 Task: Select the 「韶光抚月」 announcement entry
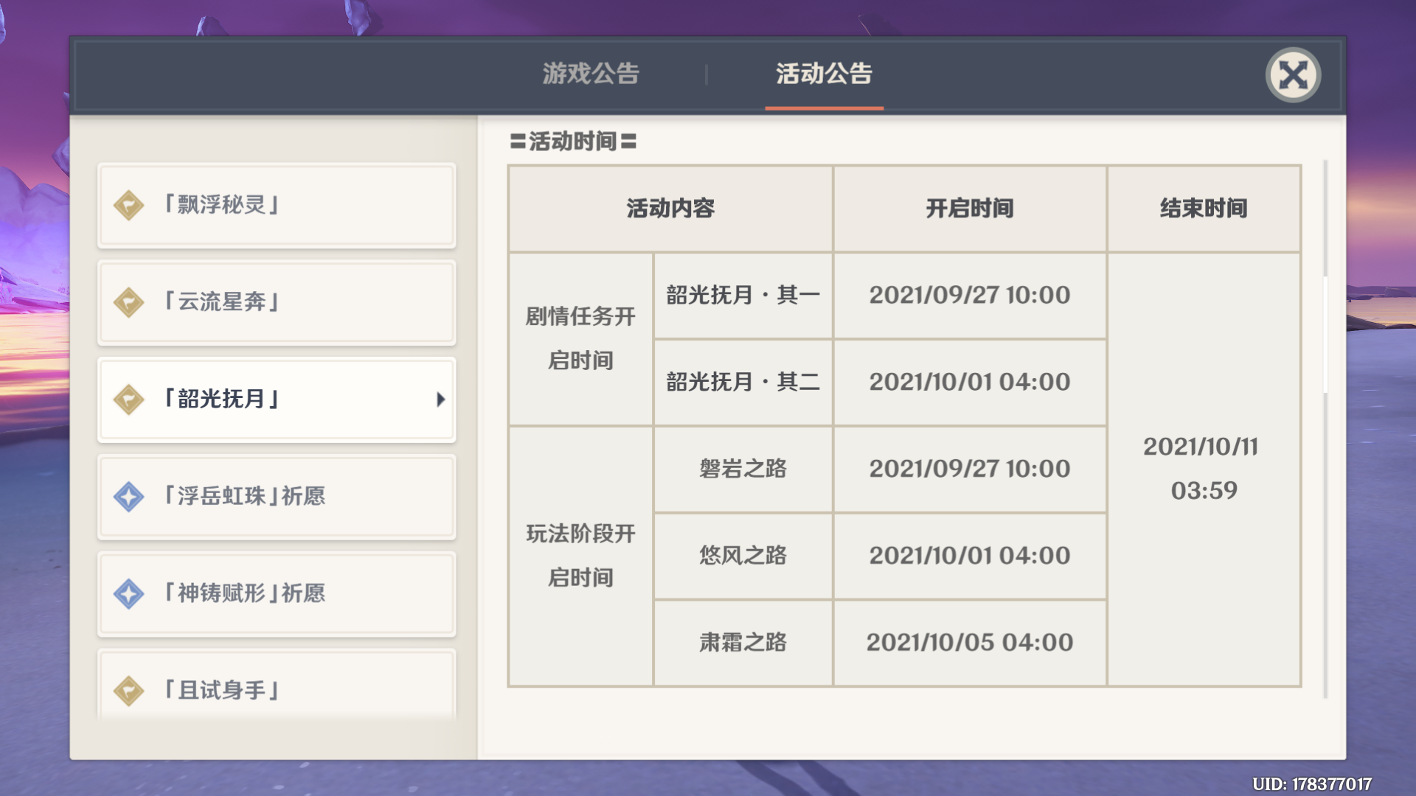pos(277,399)
